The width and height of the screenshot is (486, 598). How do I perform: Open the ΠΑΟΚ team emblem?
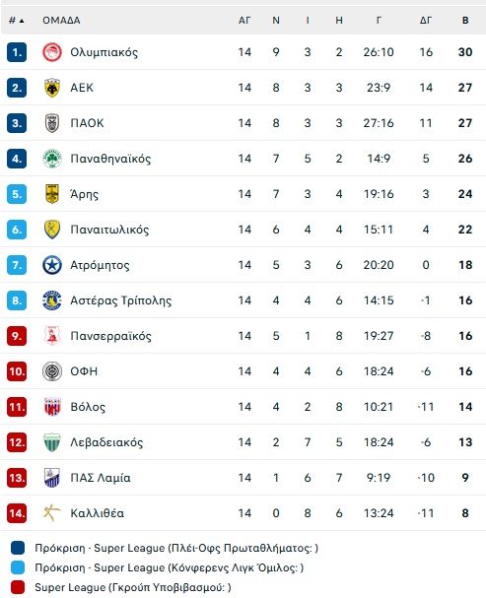pos(52,123)
